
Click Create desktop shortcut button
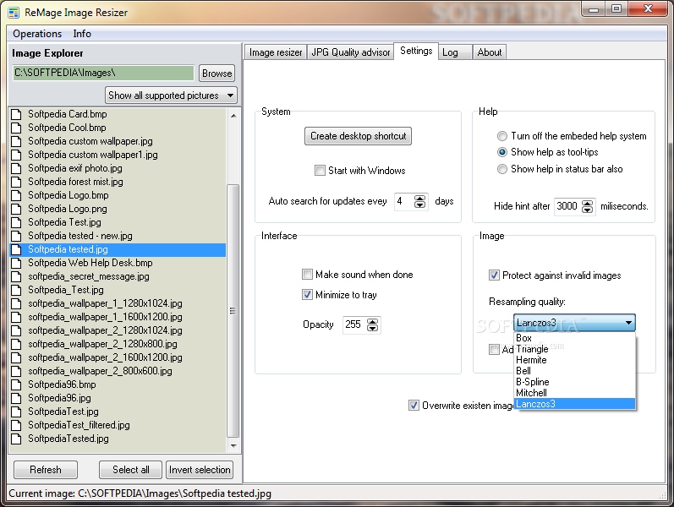(x=358, y=136)
